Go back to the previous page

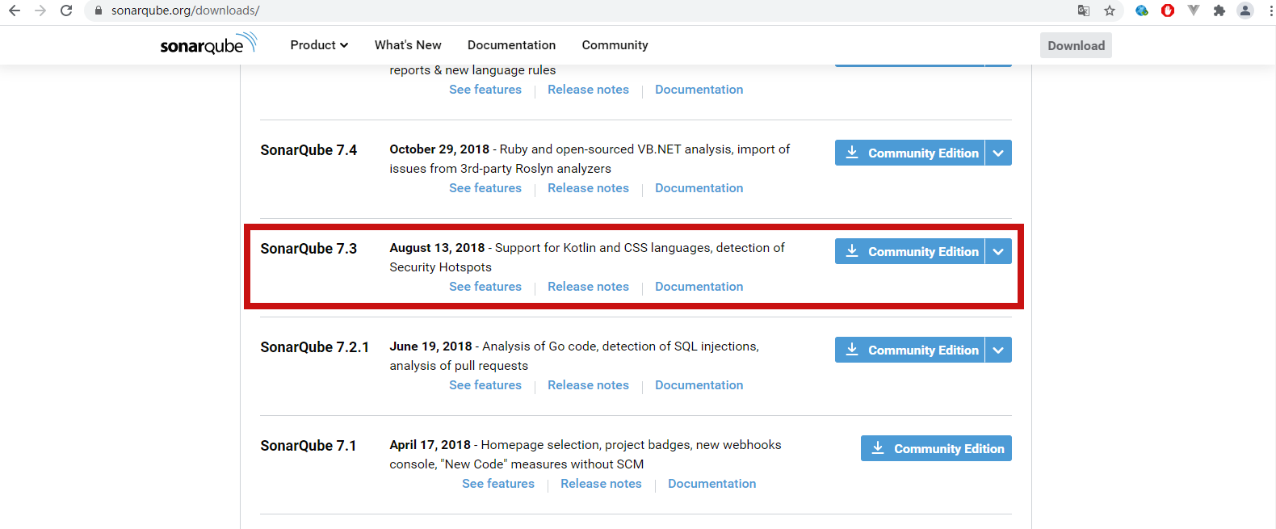click(15, 10)
